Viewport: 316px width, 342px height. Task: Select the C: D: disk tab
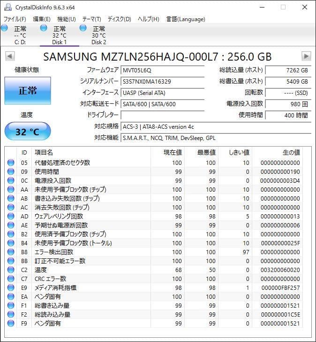(x=20, y=35)
